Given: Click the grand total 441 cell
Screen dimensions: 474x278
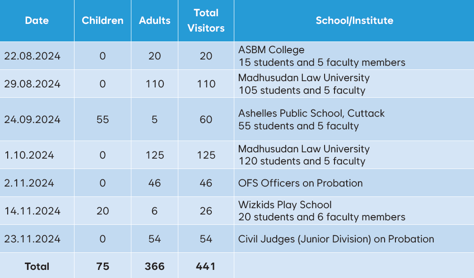Looking at the screenshot, I should [206, 266].
